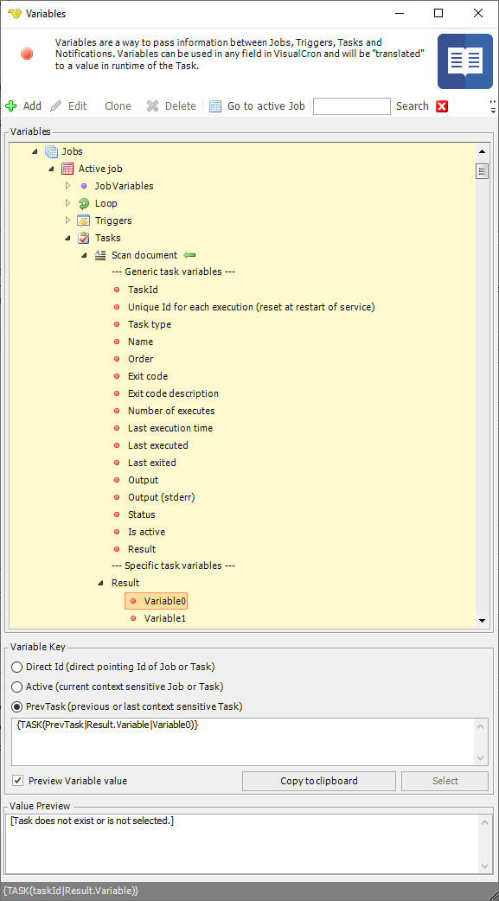Expand the Triggers node

pyautogui.click(x=67, y=220)
